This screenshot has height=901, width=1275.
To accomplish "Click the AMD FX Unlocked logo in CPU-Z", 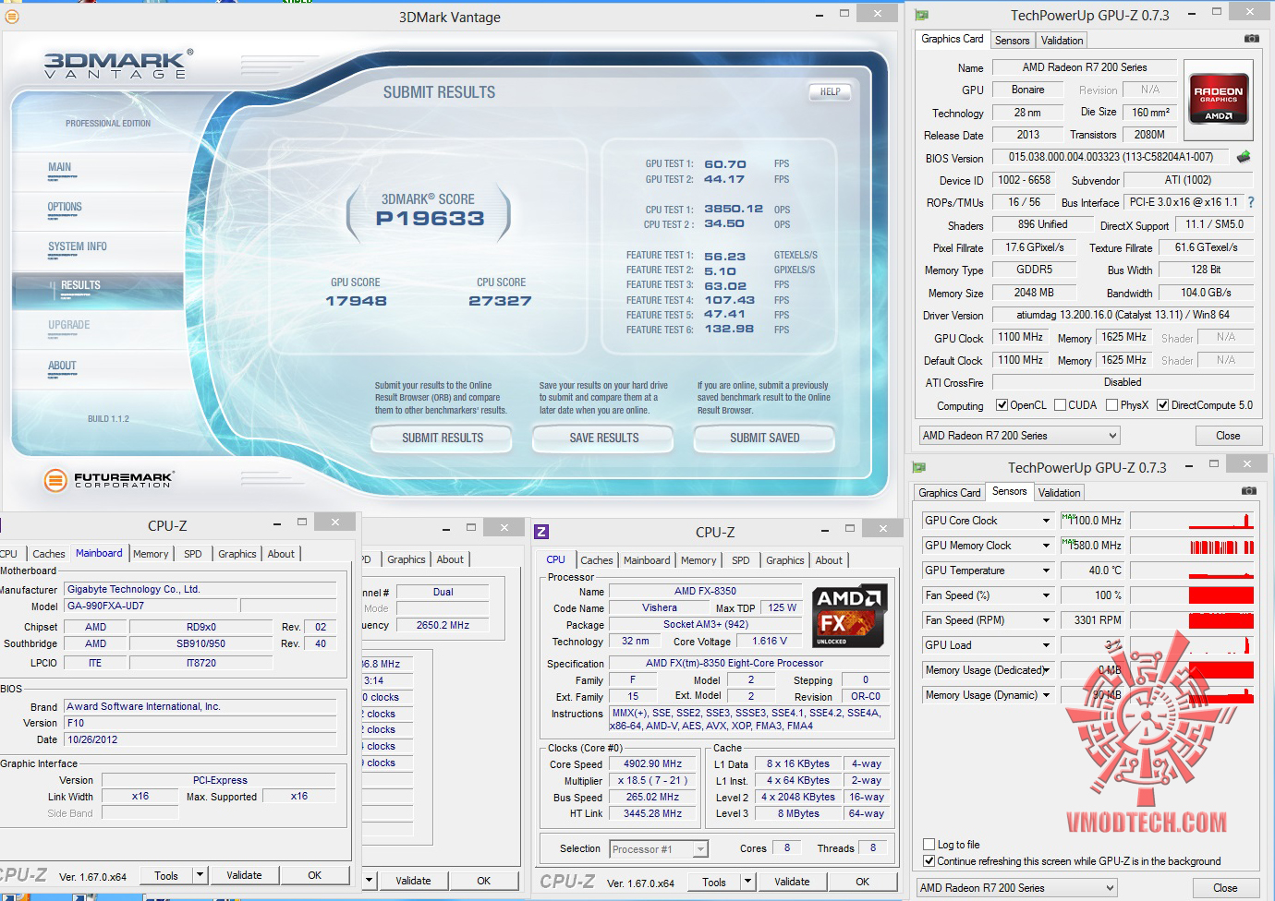I will 848,615.
